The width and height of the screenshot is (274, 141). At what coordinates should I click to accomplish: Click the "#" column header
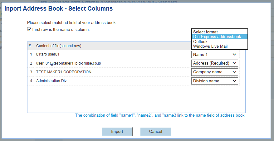point(30,46)
